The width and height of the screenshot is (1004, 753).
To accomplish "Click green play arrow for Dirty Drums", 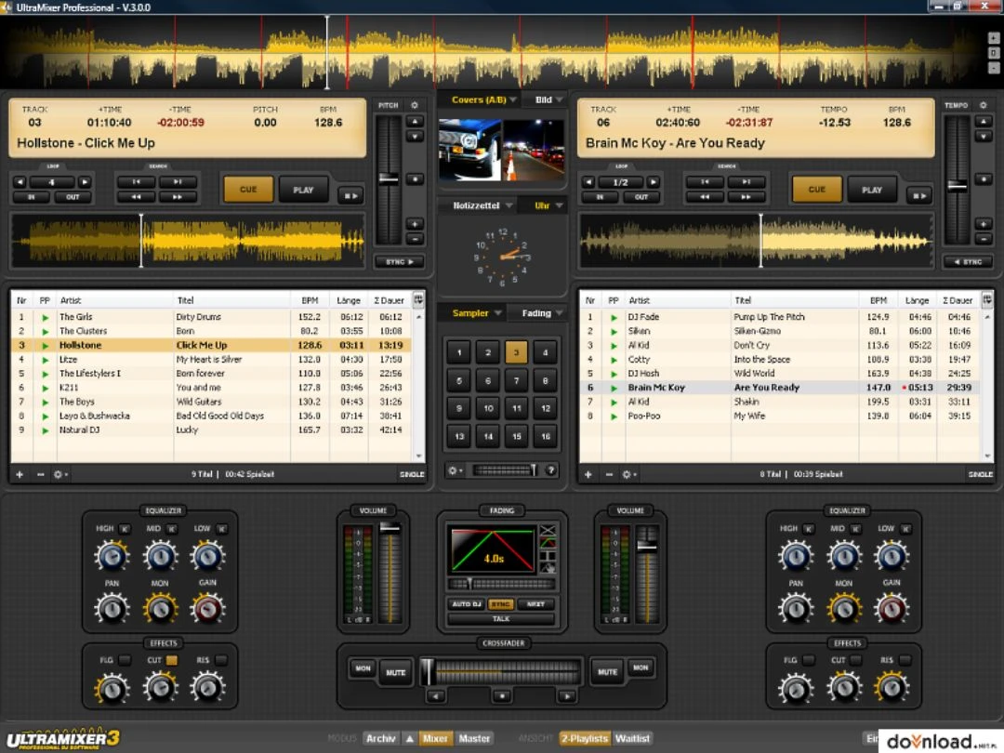I will [45, 317].
